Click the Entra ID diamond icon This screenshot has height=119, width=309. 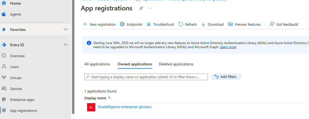click(4, 45)
